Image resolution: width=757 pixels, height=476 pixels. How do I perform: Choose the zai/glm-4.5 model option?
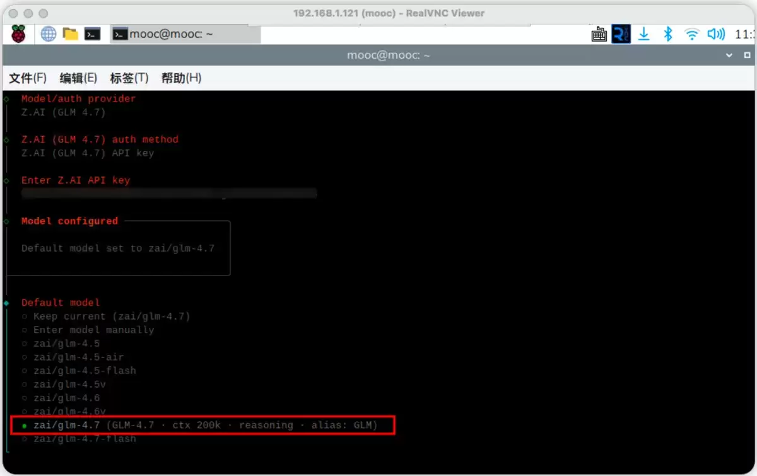pos(61,344)
